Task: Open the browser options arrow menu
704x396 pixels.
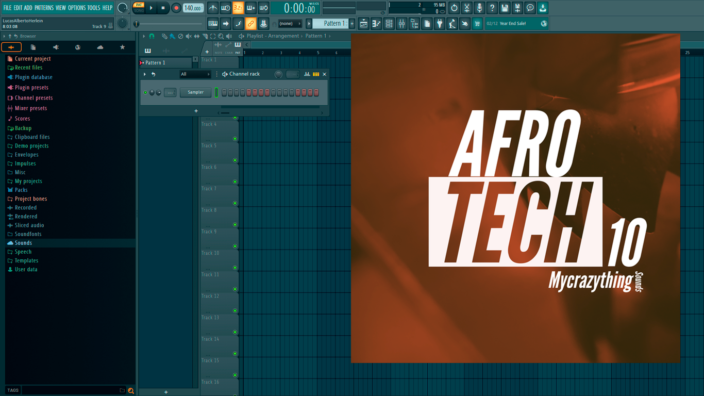Action: [x=4, y=36]
